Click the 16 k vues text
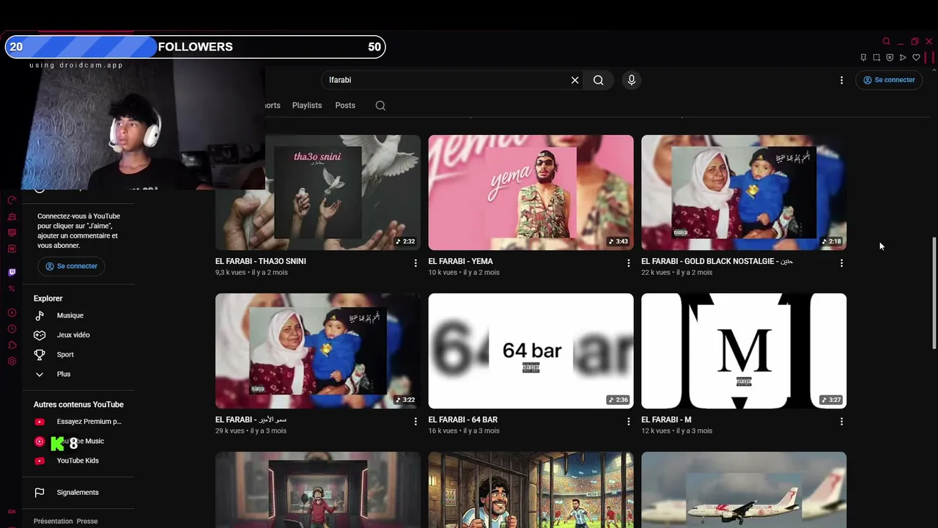Screen dimensions: 938x528 pos(443,430)
